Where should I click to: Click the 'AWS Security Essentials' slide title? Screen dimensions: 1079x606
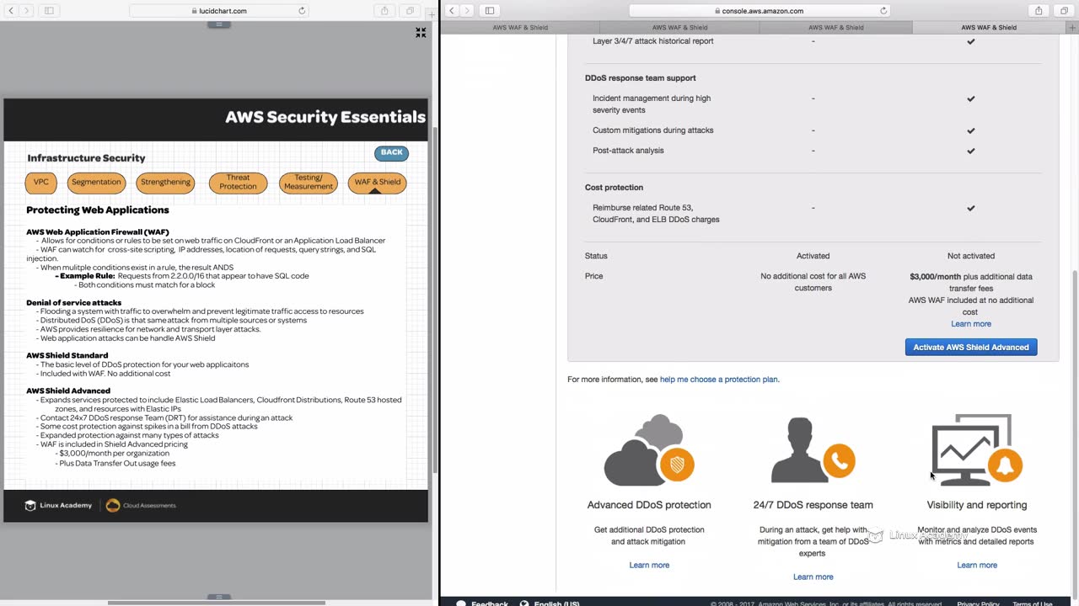325,117
